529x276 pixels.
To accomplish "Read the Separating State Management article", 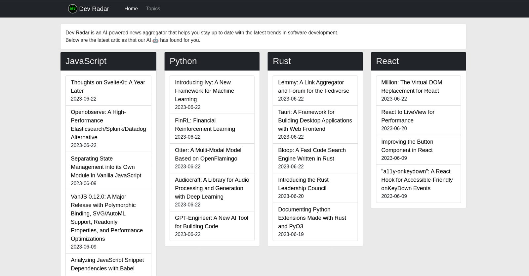I will click(x=106, y=167).
